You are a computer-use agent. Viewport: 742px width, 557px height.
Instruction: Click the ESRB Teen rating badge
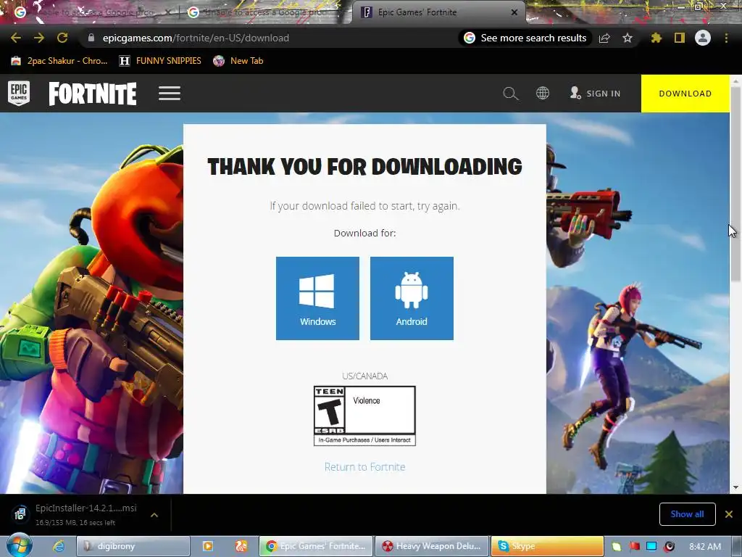365,416
